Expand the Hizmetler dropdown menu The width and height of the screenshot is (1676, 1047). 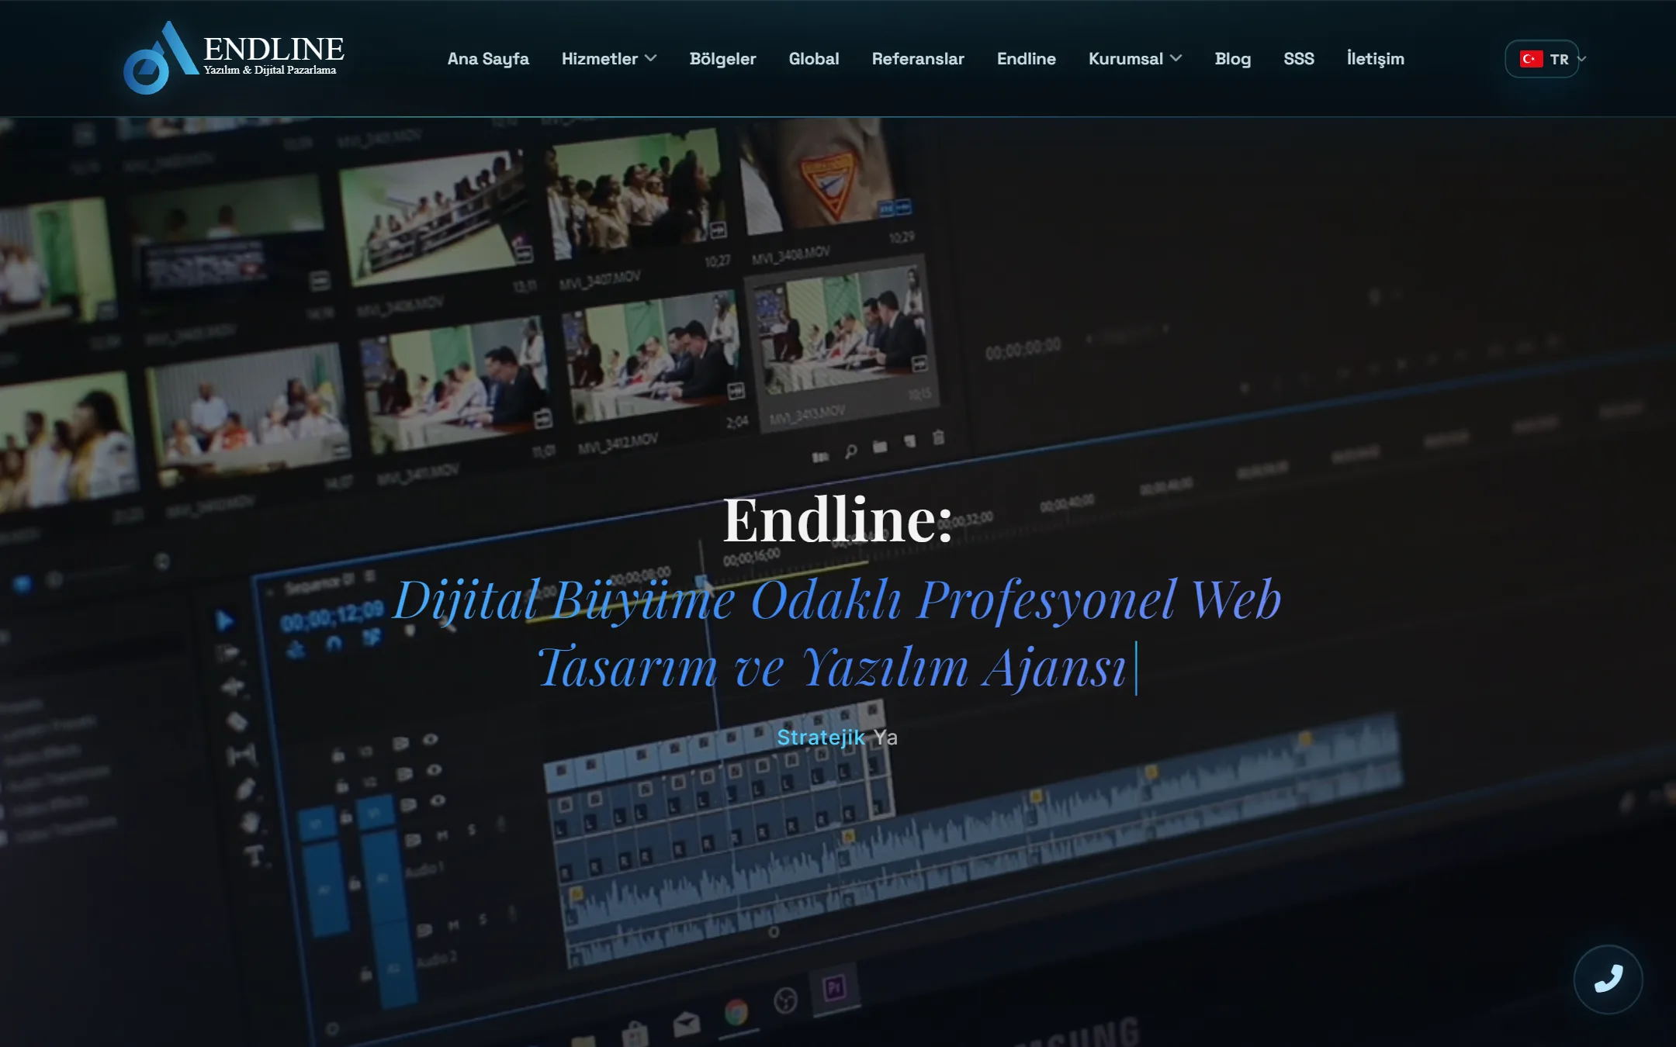coord(609,59)
